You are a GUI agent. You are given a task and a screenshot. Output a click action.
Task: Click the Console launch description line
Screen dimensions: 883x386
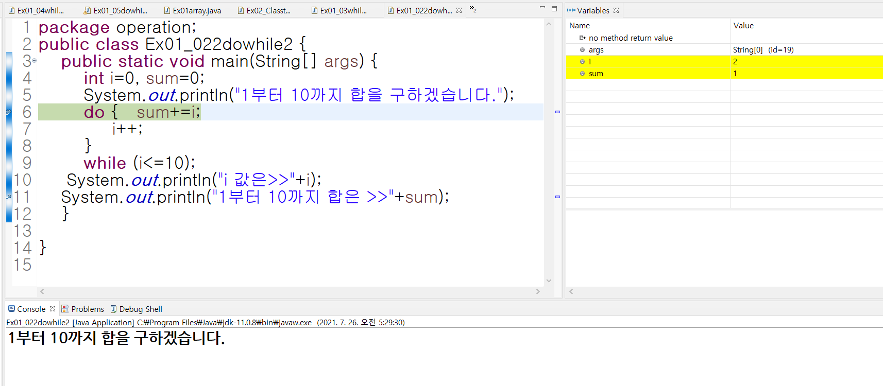coord(206,322)
